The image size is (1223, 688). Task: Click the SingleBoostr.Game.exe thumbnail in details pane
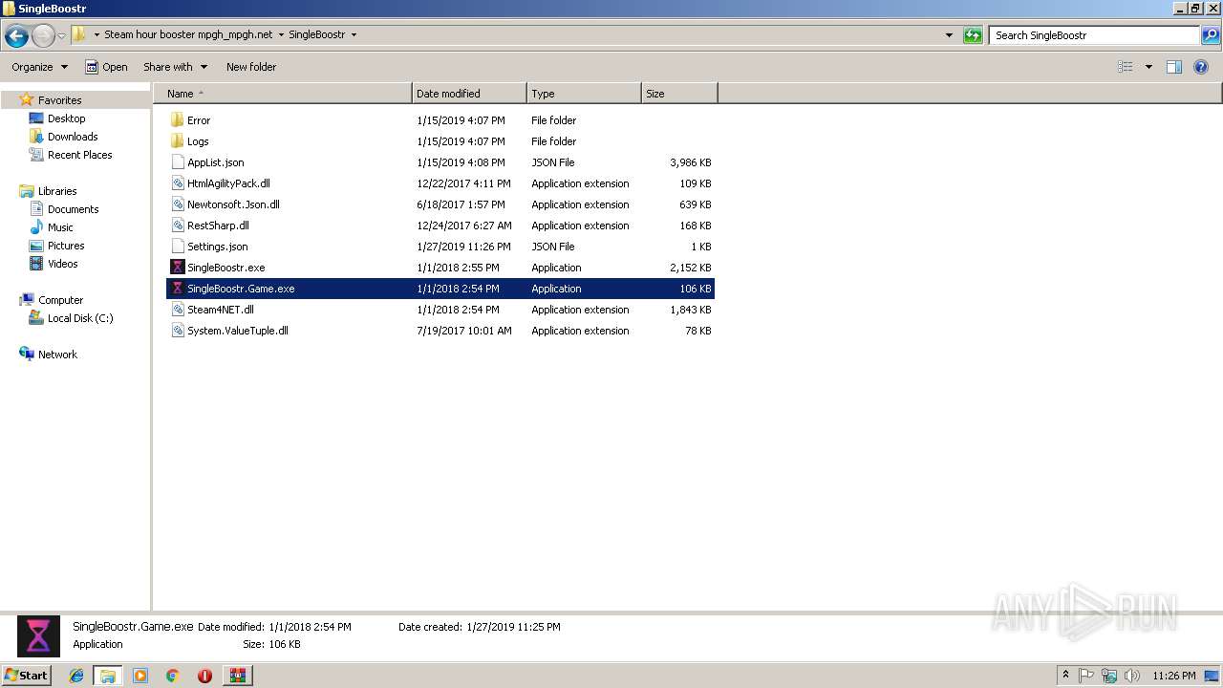pos(38,636)
